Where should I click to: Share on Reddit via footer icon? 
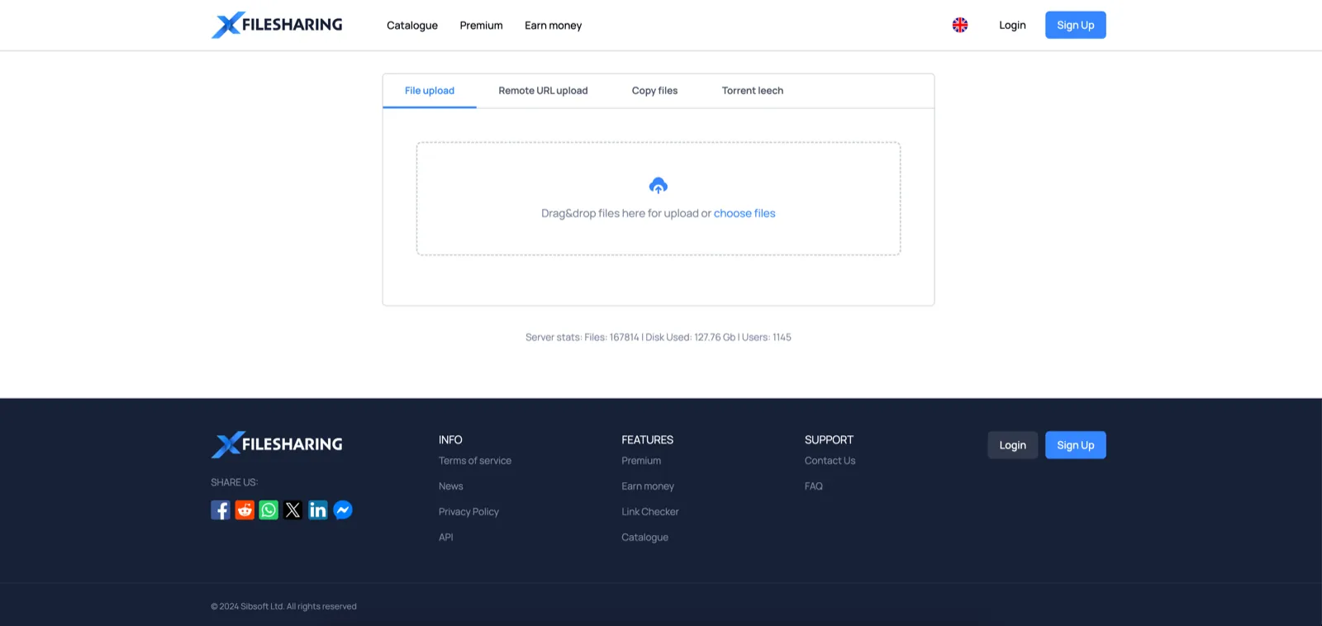(245, 510)
